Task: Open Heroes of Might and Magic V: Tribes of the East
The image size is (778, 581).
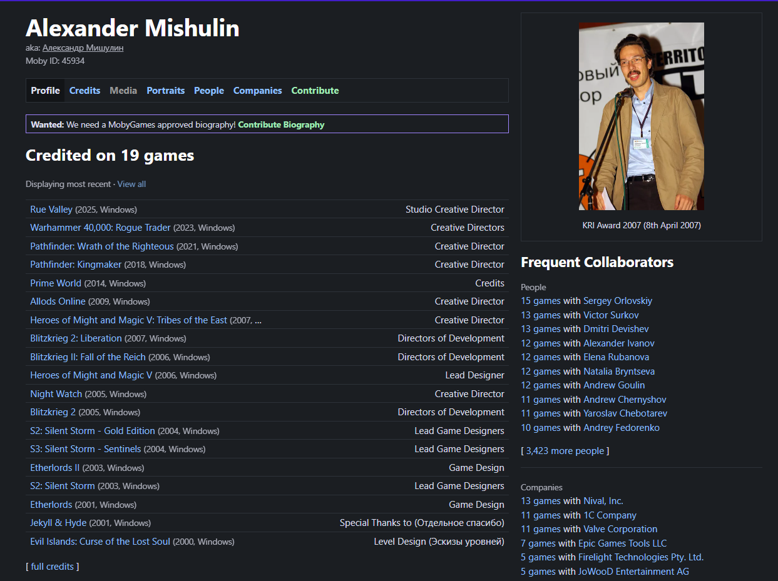Action: click(128, 320)
